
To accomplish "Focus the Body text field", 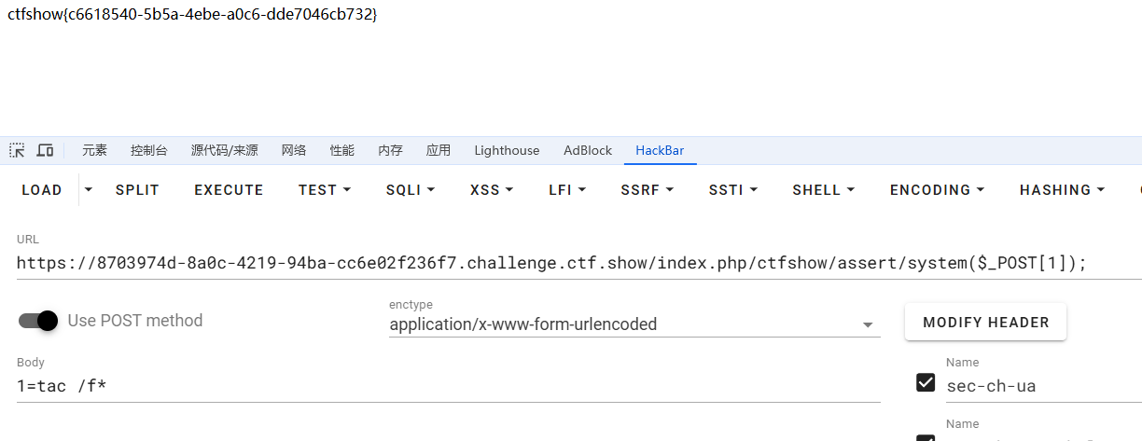I will (x=448, y=386).
